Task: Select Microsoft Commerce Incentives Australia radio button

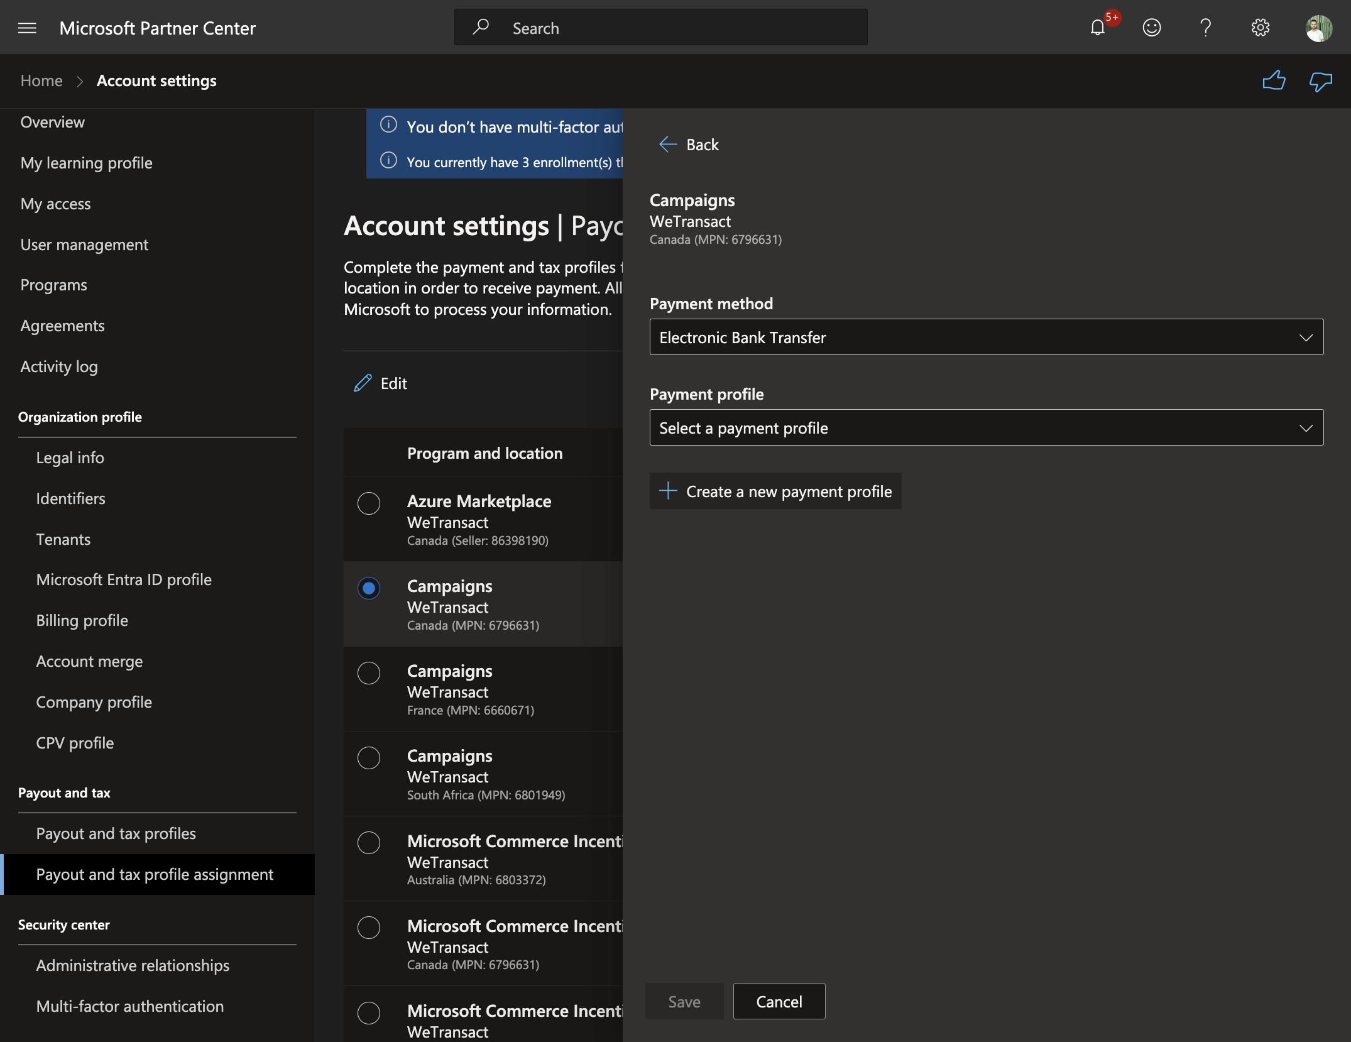Action: pyautogui.click(x=369, y=843)
